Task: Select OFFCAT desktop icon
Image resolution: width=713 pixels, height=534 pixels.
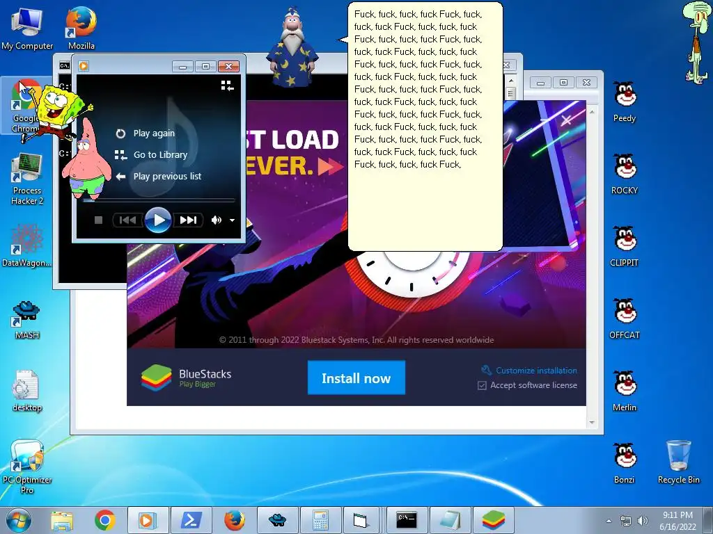Action: coord(625,318)
